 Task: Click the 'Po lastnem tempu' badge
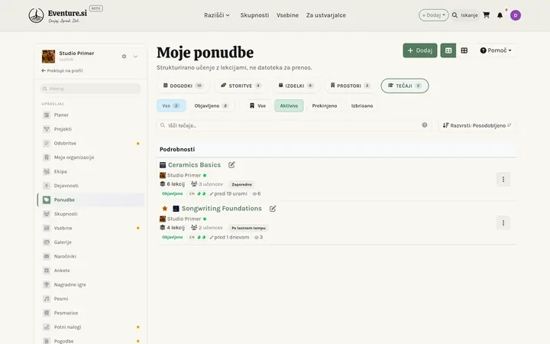tap(248, 228)
